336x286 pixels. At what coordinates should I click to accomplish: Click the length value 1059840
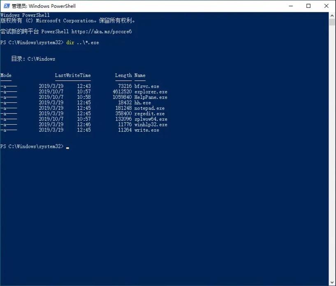123,97
